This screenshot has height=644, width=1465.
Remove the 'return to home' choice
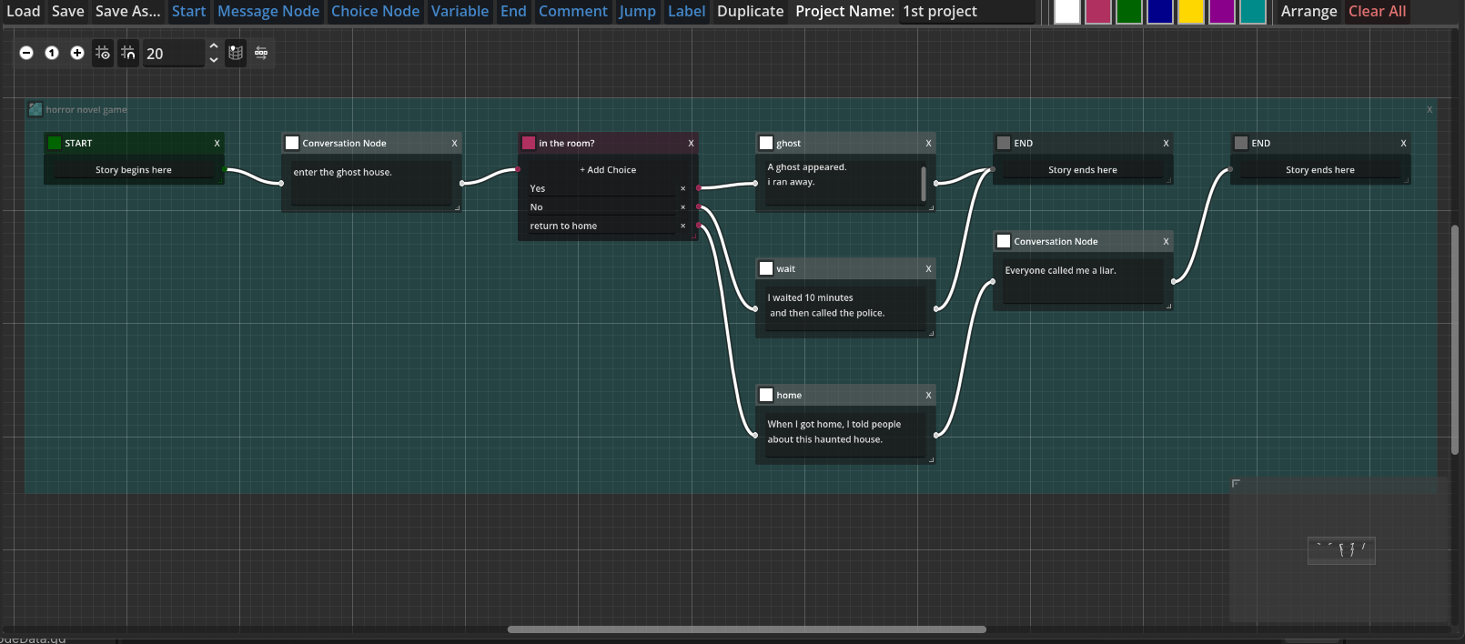tap(682, 226)
